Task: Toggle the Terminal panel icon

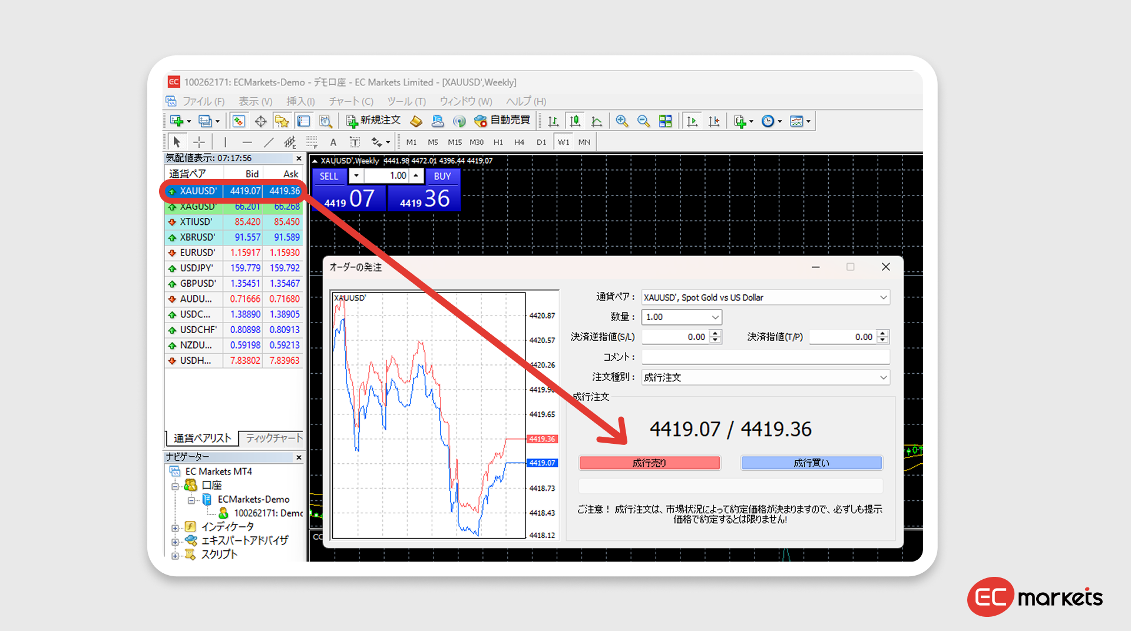Action: [x=304, y=121]
